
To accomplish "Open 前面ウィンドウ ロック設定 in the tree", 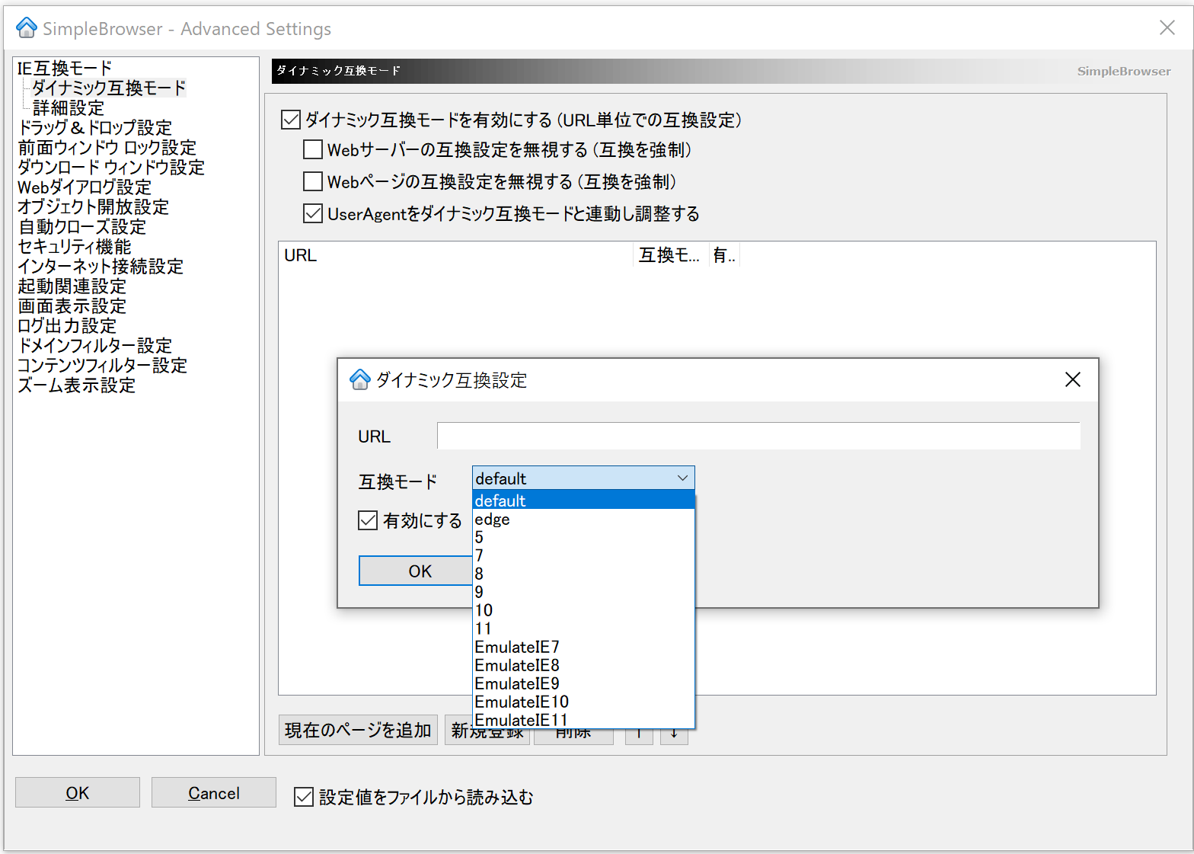I will click(107, 148).
